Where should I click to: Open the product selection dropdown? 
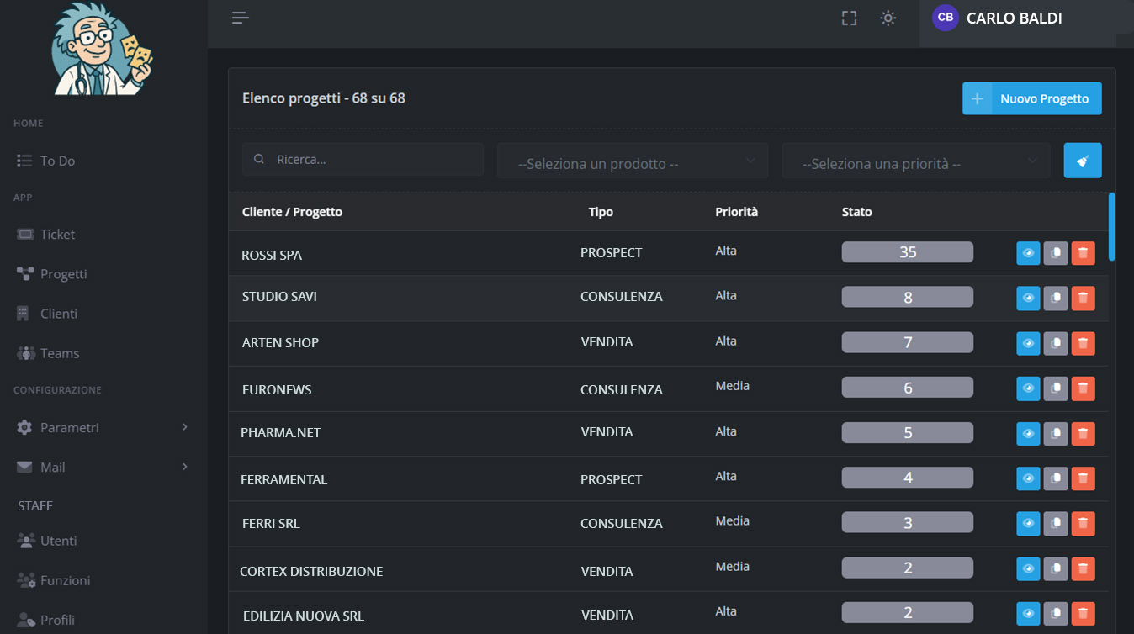coord(633,164)
